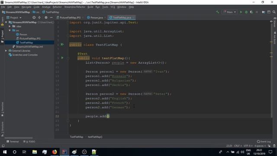
Task: Click the run gutter icon next to class TestFlatMap
Action: (x=62, y=44)
